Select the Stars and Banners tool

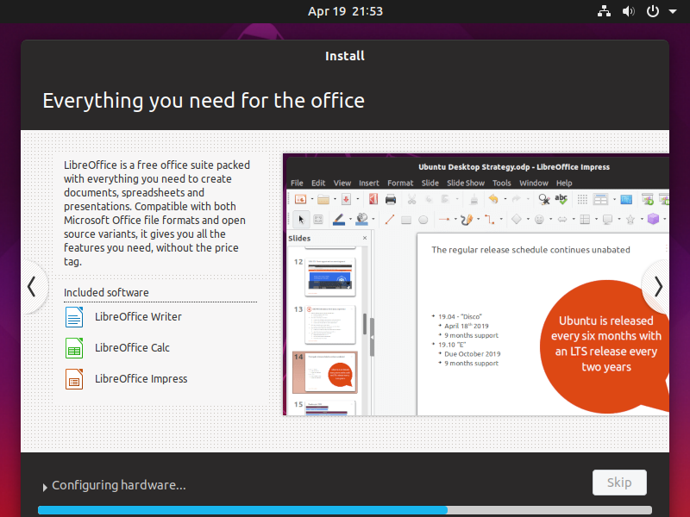[x=630, y=219]
